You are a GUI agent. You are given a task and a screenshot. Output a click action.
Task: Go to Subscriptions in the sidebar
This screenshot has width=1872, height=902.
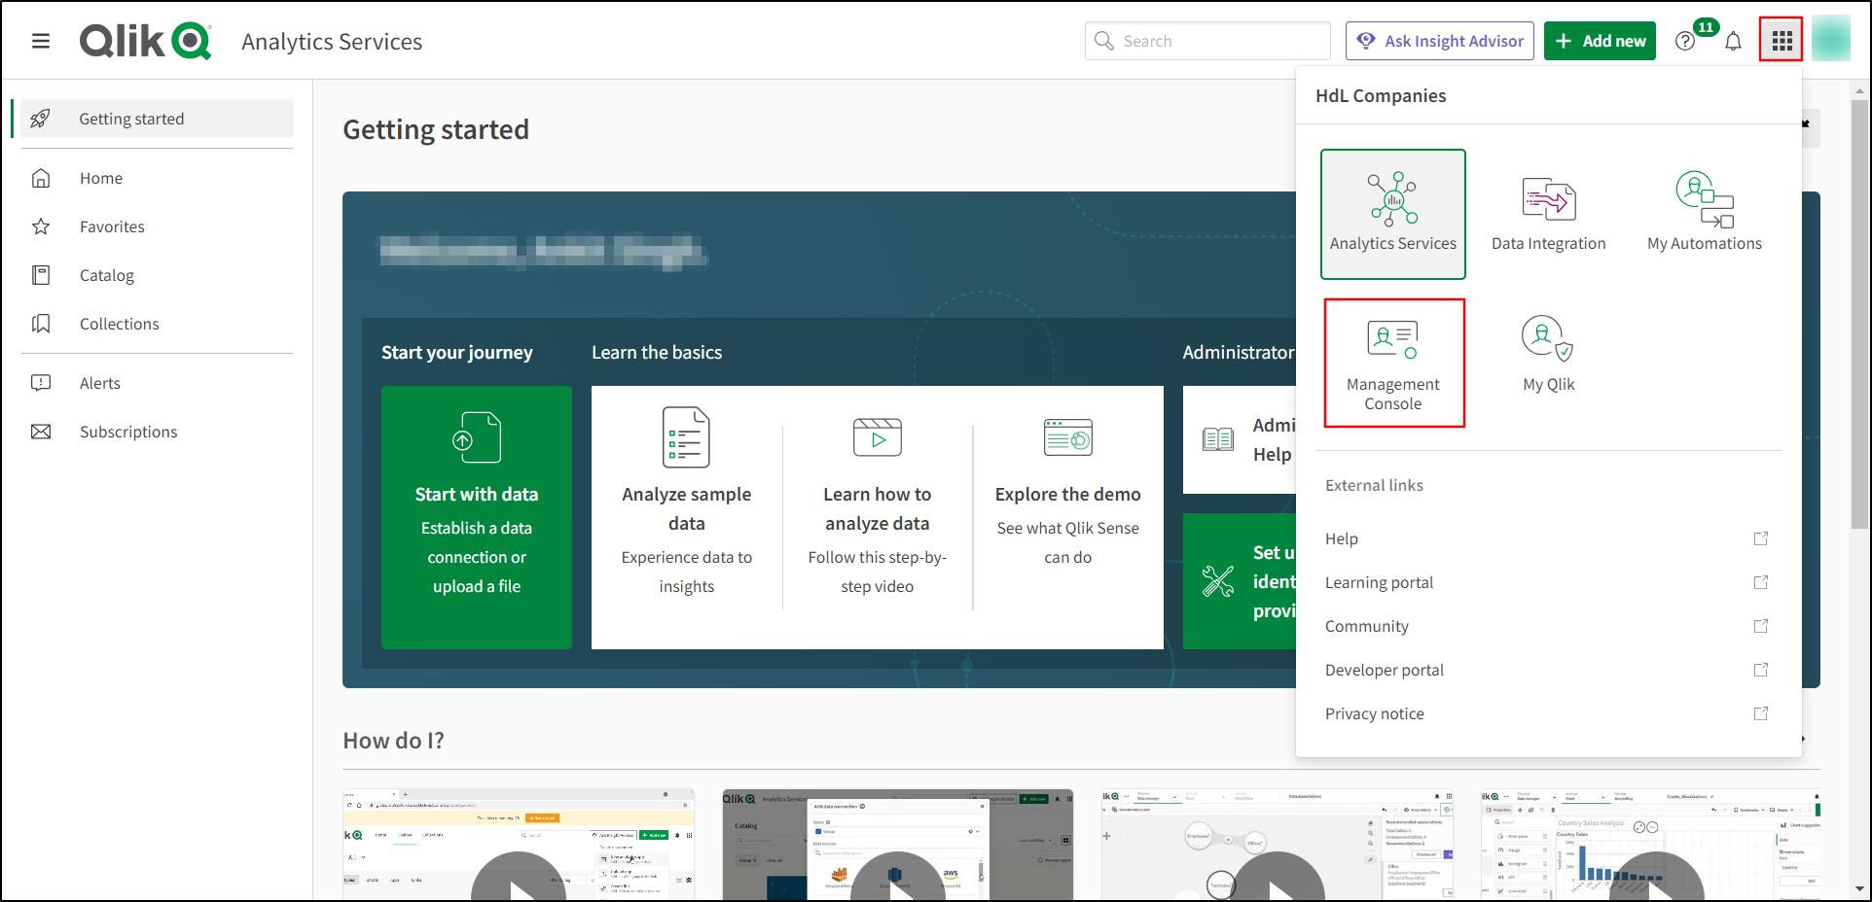click(128, 431)
